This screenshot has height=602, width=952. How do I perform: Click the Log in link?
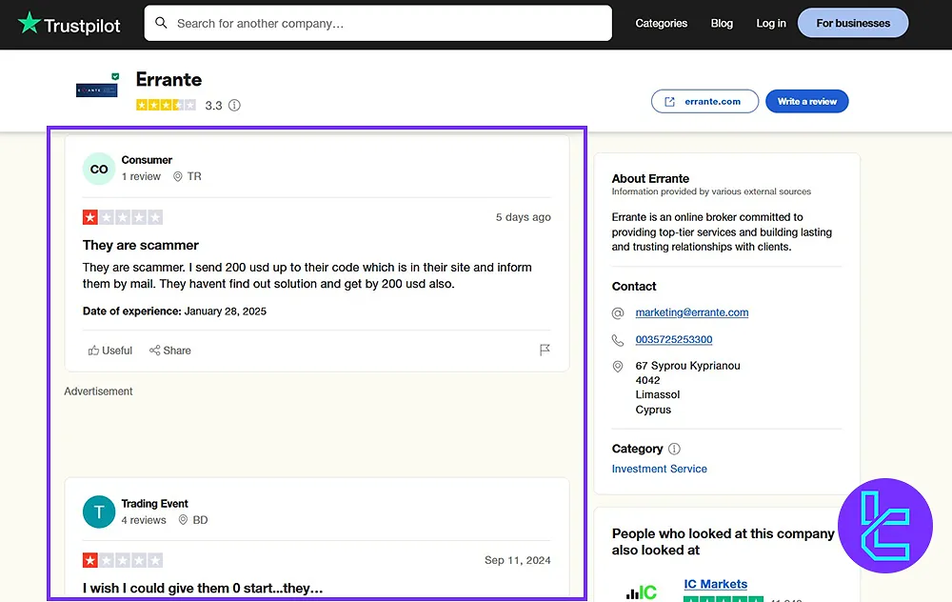click(x=771, y=23)
